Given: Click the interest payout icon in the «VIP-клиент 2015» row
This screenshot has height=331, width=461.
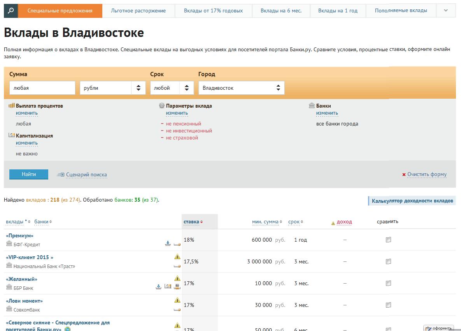Looking at the screenshot, I should click(177, 266).
